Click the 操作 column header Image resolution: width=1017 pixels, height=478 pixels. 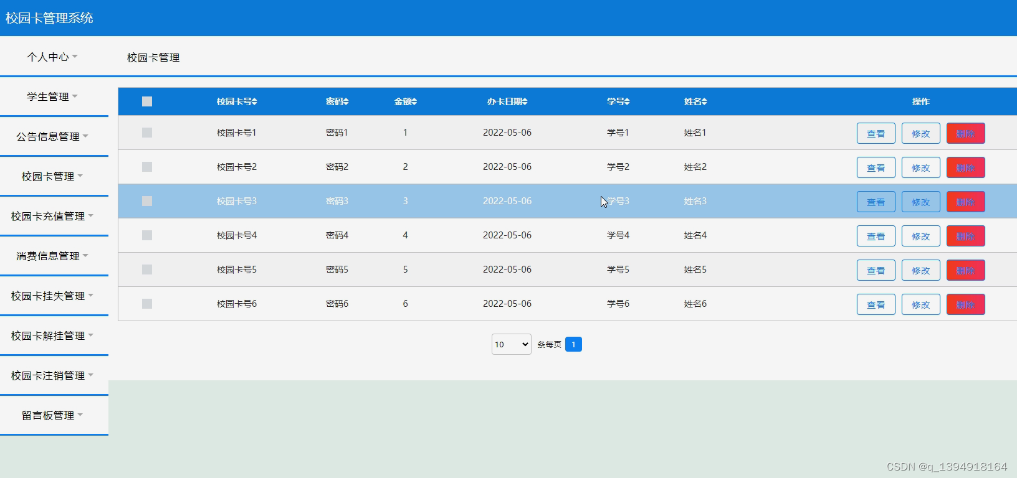[920, 101]
